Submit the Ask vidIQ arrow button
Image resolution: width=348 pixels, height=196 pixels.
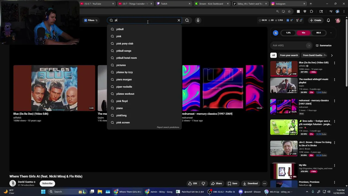pos(309,45)
